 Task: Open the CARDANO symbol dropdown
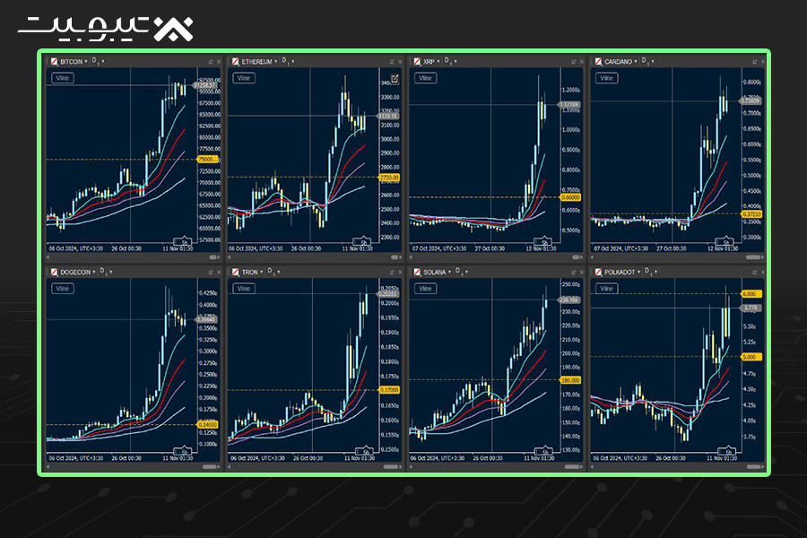[636, 62]
